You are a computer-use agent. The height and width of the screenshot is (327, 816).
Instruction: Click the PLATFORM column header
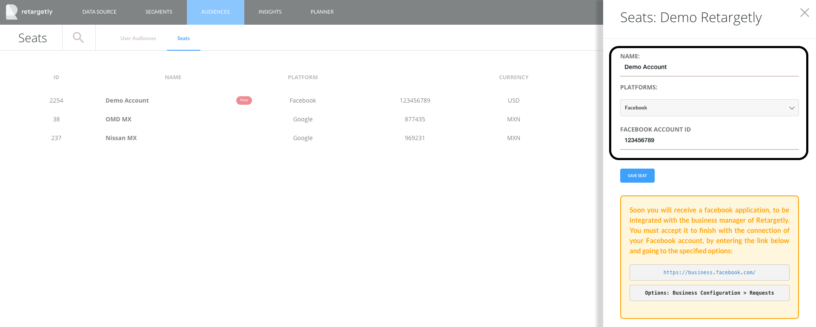[x=303, y=77]
